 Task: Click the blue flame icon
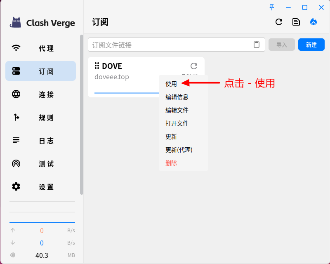[313, 22]
